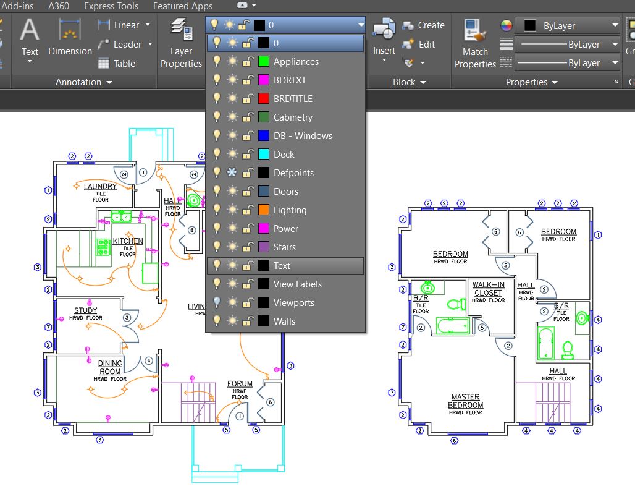Collapse the layer dropdown list arrow
The width and height of the screenshot is (635, 494).
[360, 25]
